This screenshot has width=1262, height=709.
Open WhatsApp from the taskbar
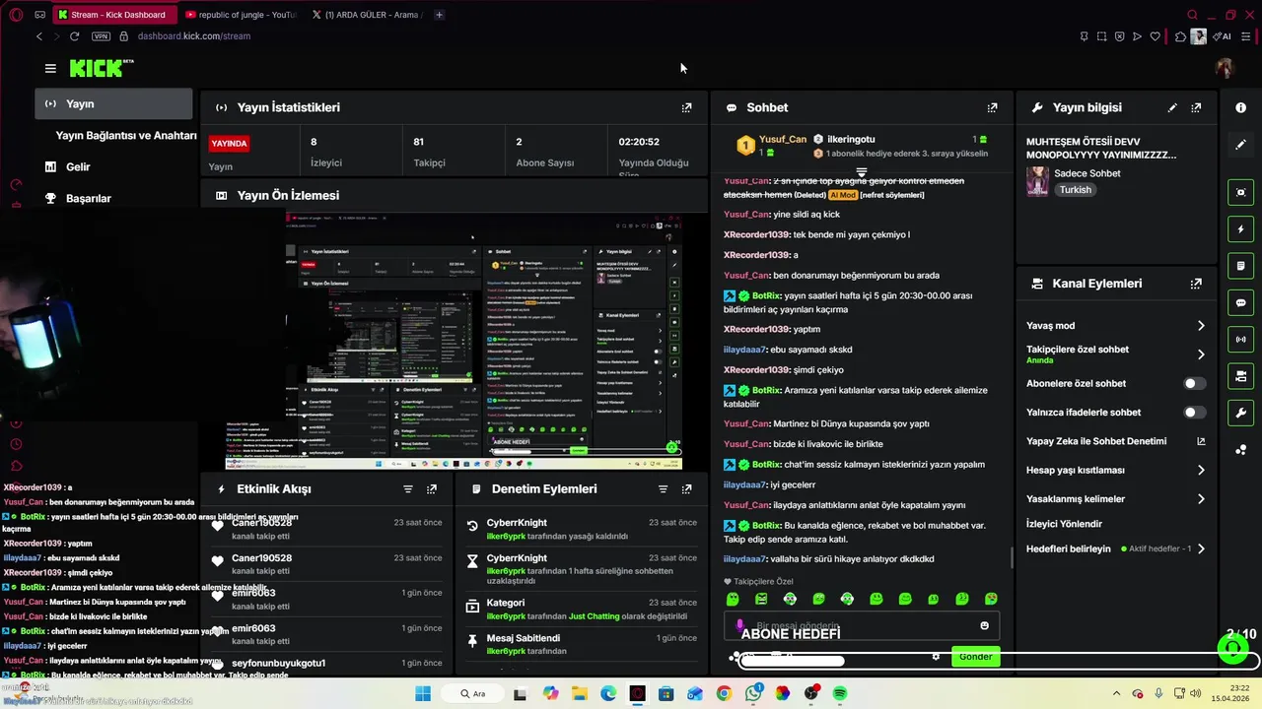click(x=753, y=693)
